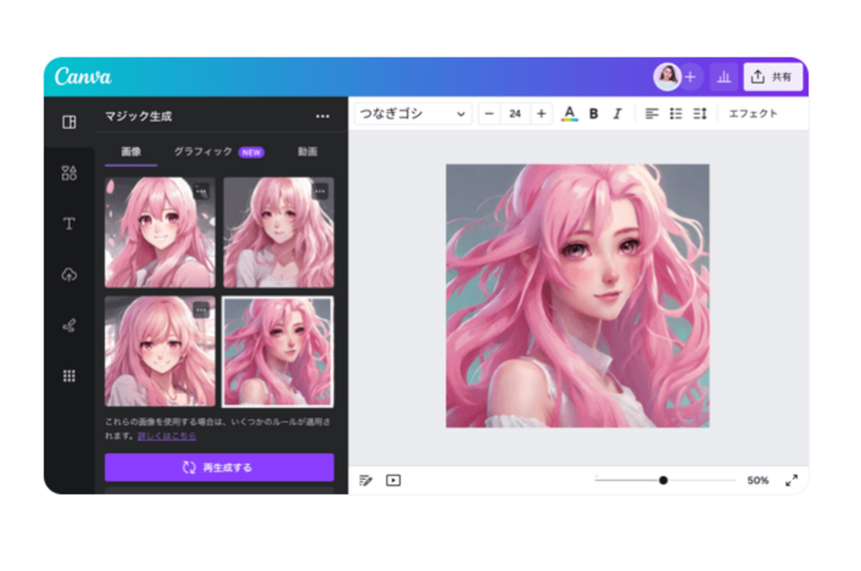Open the analytics chart icon

point(724,77)
